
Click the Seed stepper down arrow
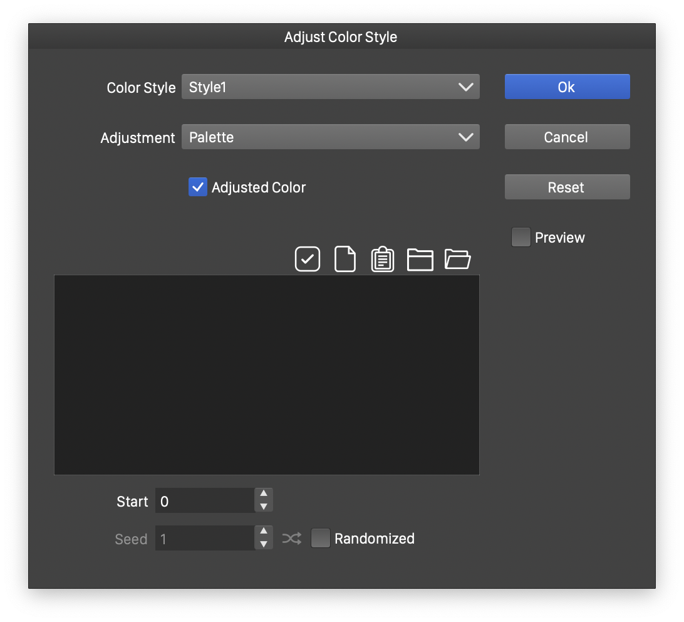(264, 544)
